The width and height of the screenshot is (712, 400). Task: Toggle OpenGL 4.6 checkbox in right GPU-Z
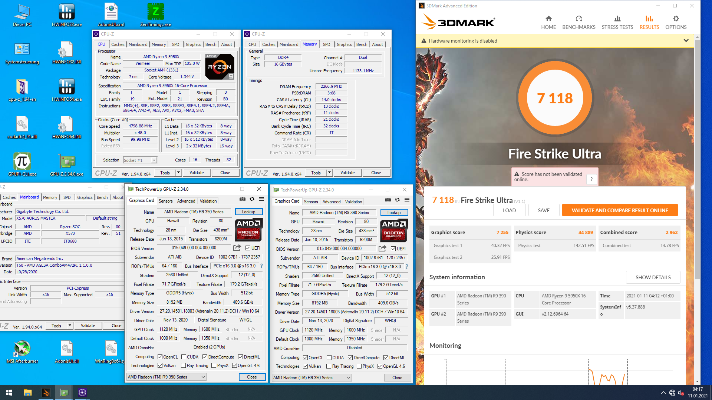(380, 366)
